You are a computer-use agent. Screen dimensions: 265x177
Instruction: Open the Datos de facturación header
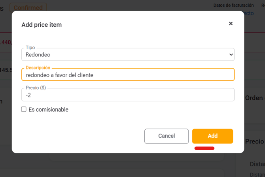pyautogui.click(x=233, y=5)
